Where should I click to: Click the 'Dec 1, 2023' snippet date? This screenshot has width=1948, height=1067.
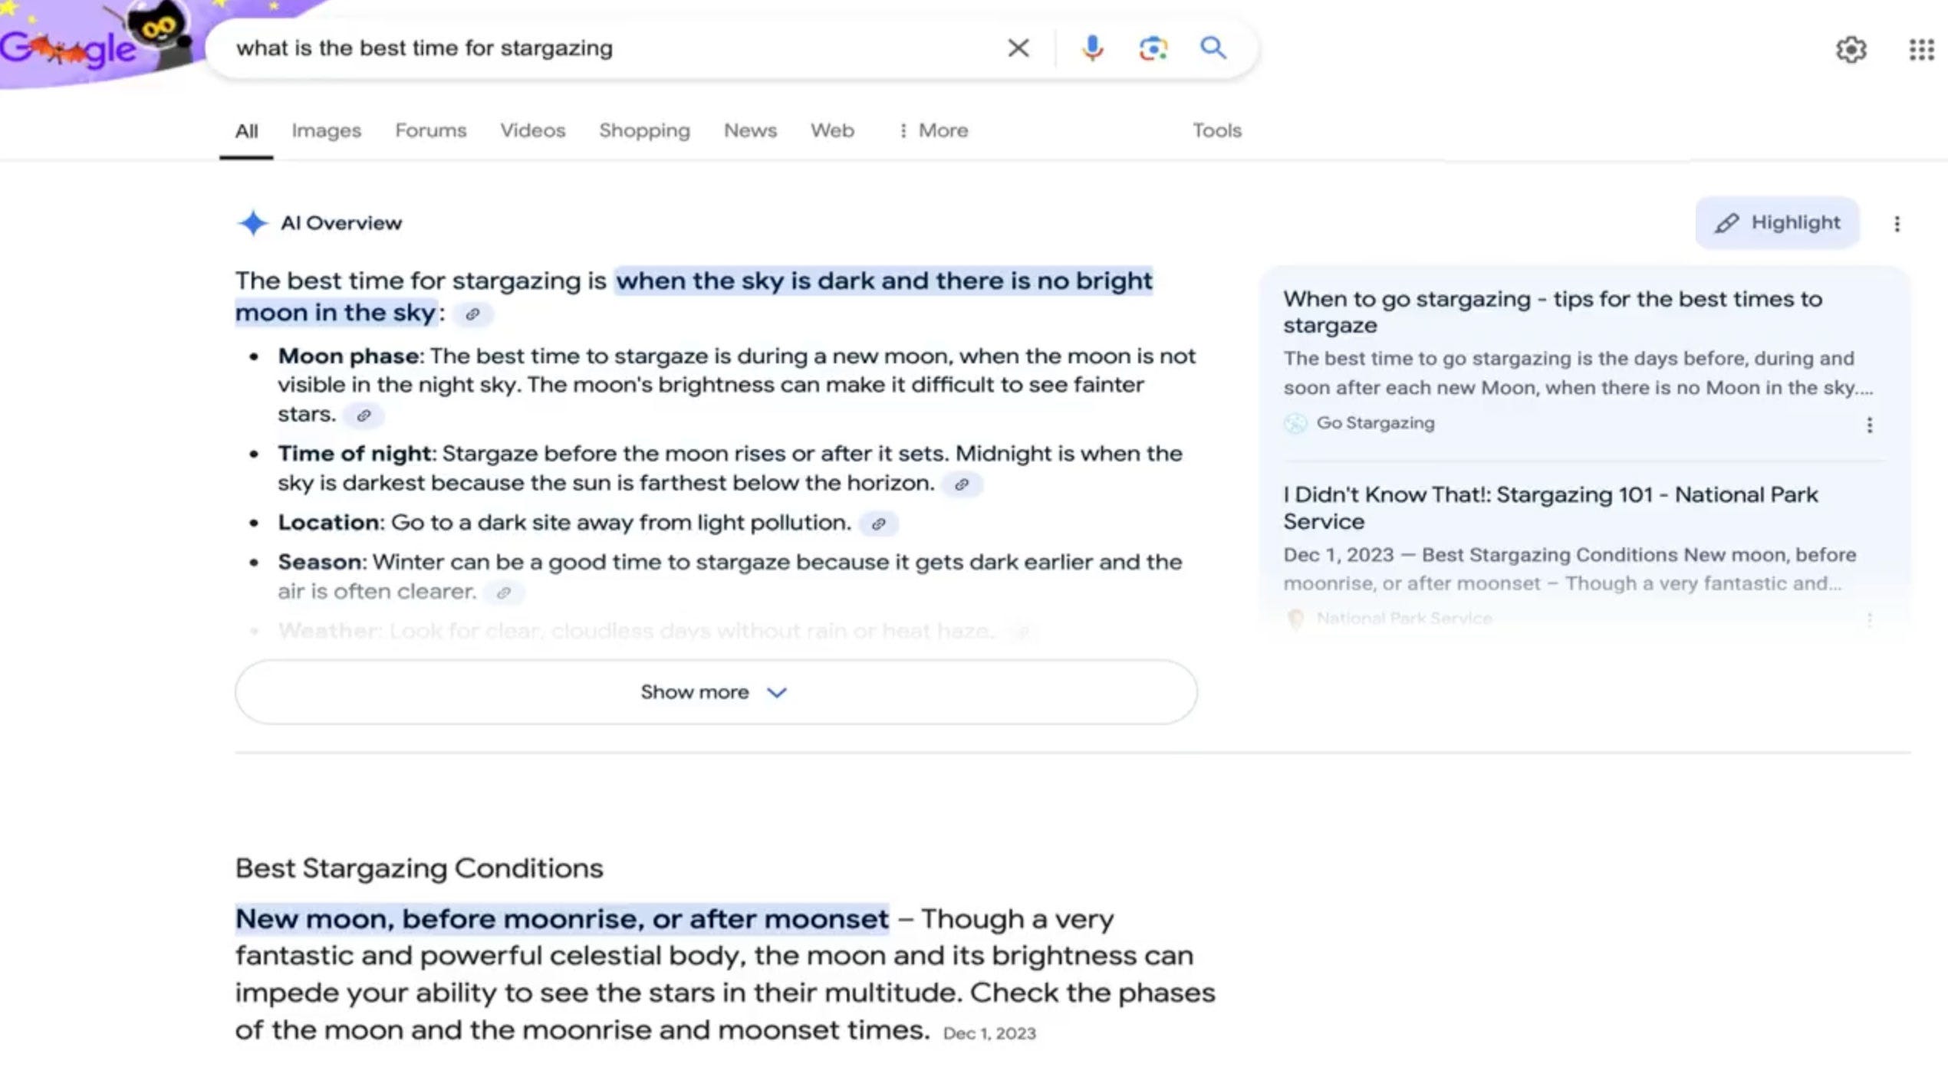click(989, 1033)
